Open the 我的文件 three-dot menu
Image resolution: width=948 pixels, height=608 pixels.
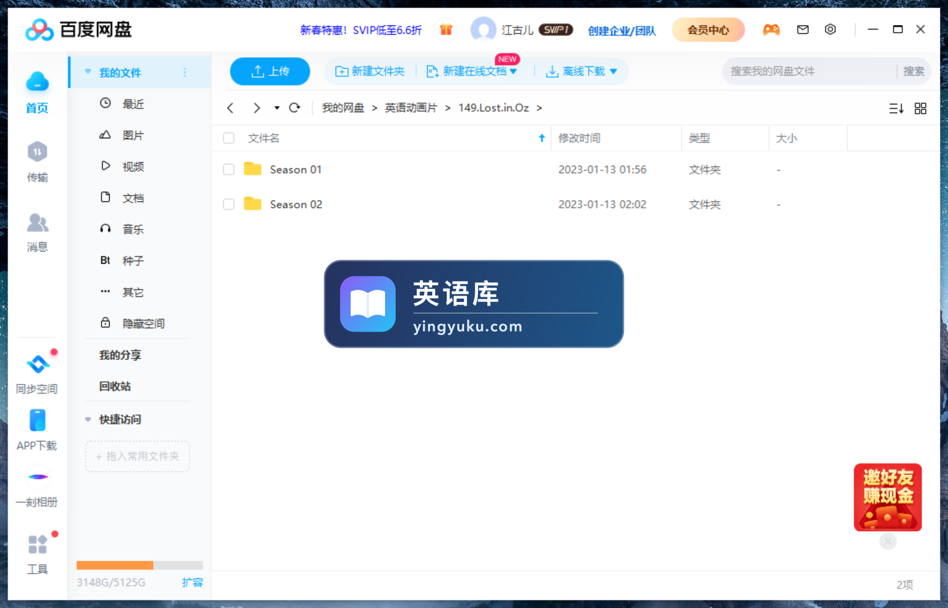pyautogui.click(x=185, y=72)
